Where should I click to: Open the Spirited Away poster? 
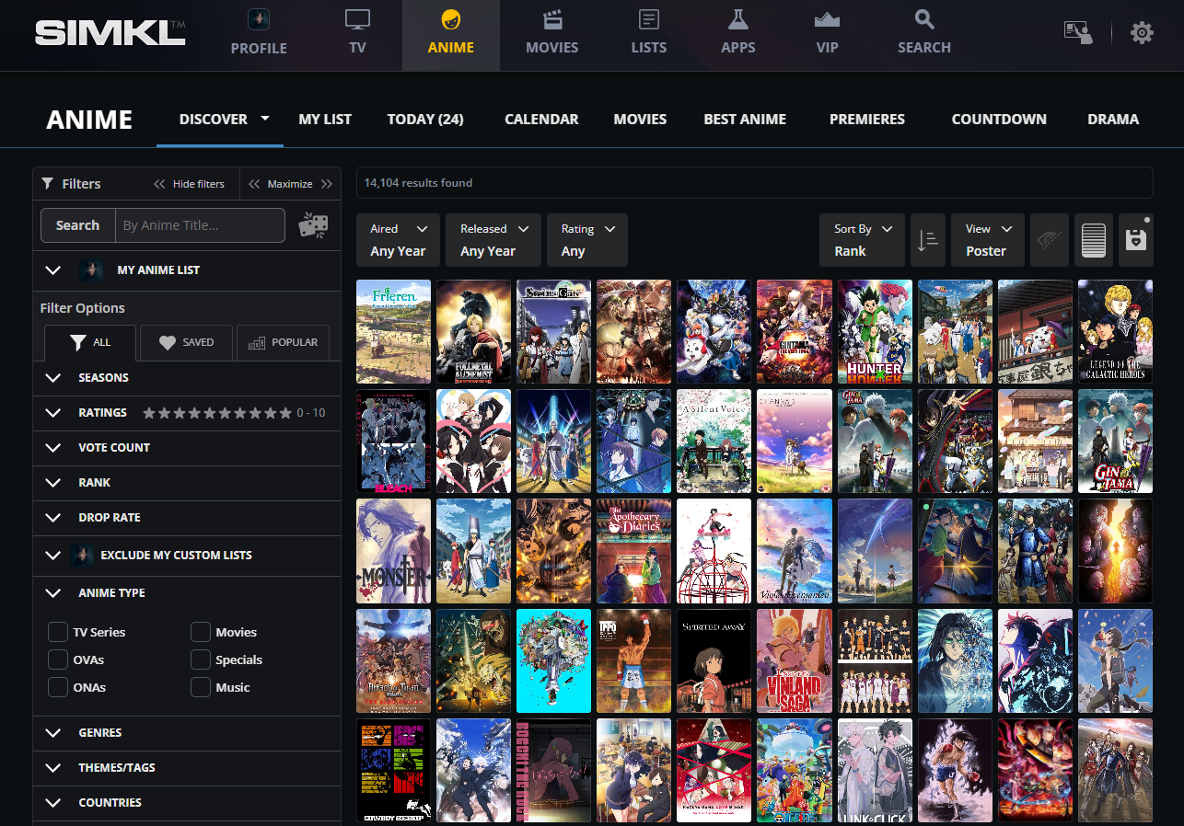(714, 660)
